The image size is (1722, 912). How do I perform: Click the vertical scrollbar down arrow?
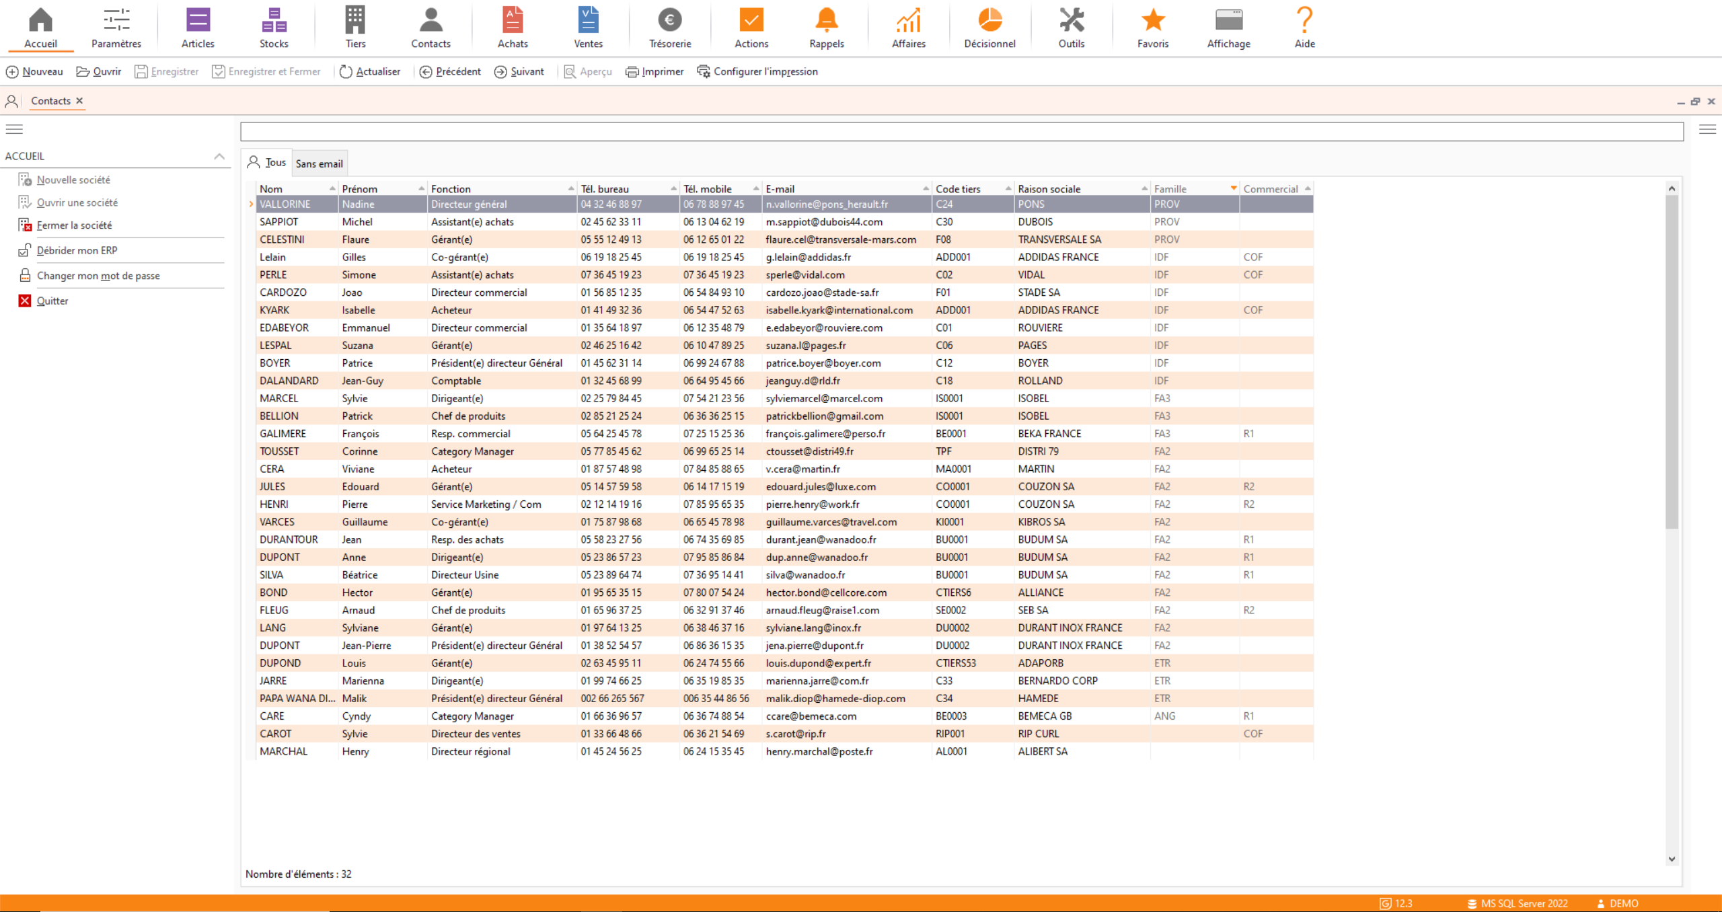1672,859
